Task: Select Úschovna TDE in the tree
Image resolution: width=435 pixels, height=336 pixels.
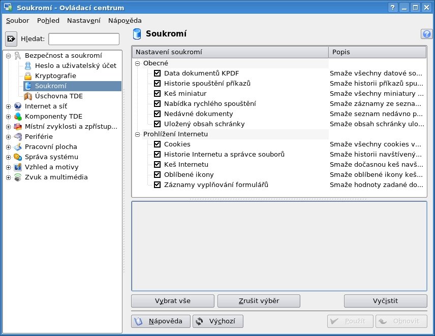Action: coord(59,96)
